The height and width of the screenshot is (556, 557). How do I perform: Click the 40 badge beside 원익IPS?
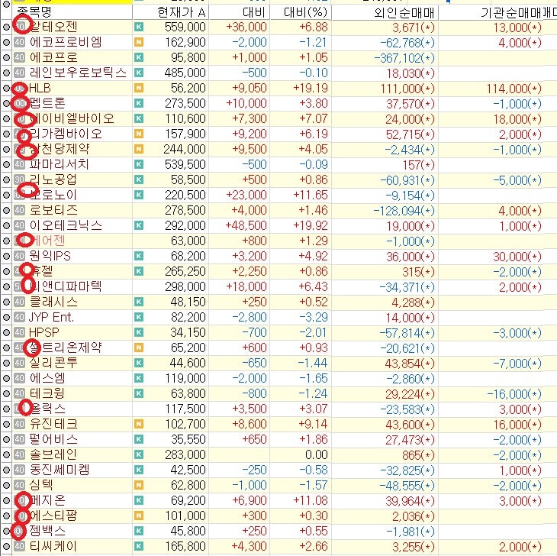(x=19, y=256)
